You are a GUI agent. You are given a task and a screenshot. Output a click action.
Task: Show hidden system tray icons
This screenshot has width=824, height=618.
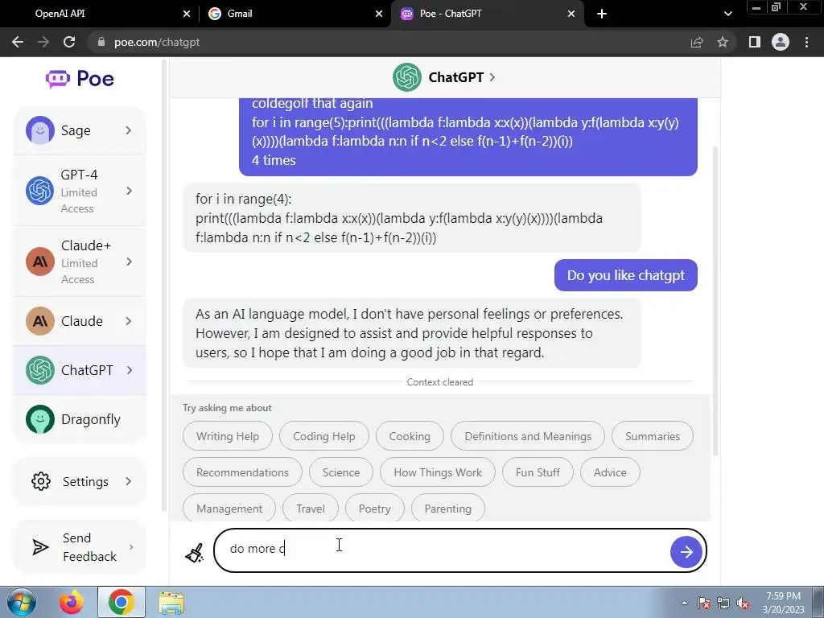(x=684, y=604)
